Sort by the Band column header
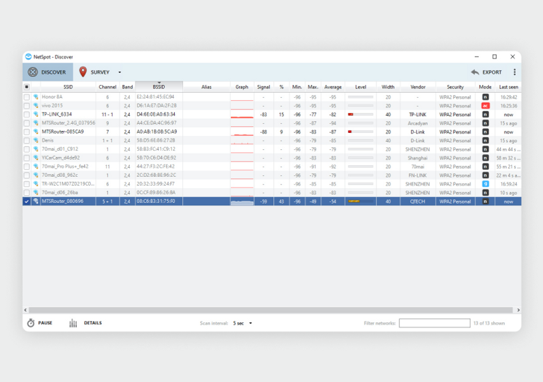The height and width of the screenshot is (382, 543). point(127,87)
